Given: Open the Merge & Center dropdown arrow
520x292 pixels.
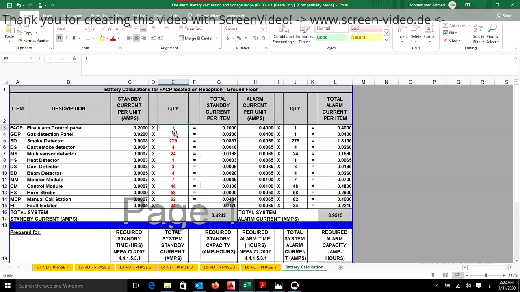Looking at the screenshot, I should [217, 38].
